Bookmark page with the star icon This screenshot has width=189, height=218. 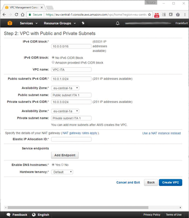point(149,15)
